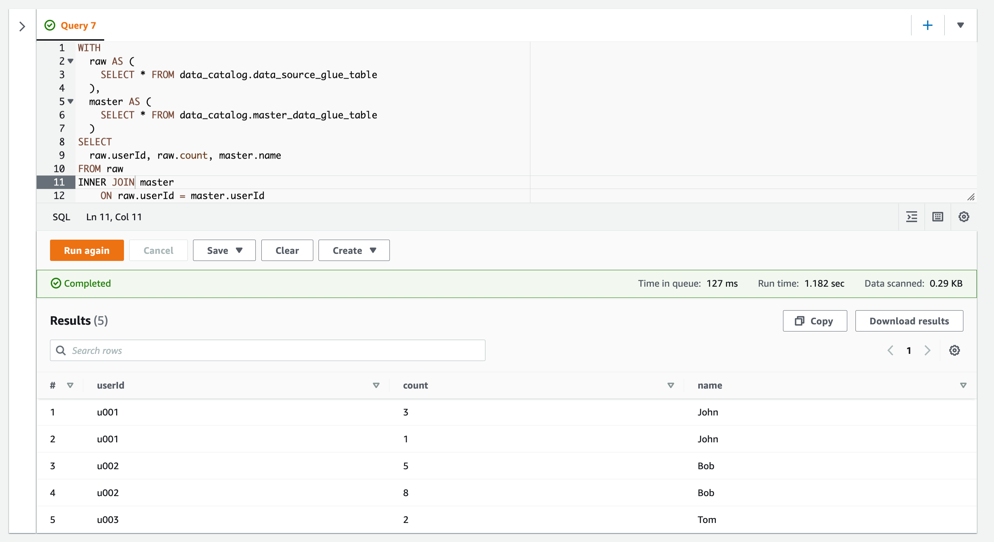The width and height of the screenshot is (994, 542).
Task: Open the query tabs dropdown arrow
Action: pyautogui.click(x=960, y=25)
